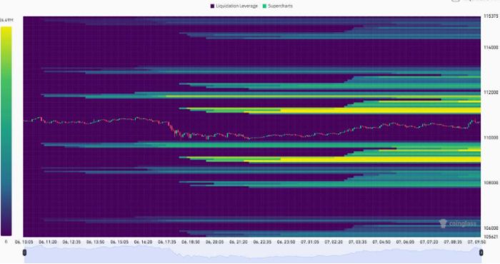Viewport: 500px width, 264px height.
Task: Click the 07, 01:05 time axis label
Action: click(310, 242)
